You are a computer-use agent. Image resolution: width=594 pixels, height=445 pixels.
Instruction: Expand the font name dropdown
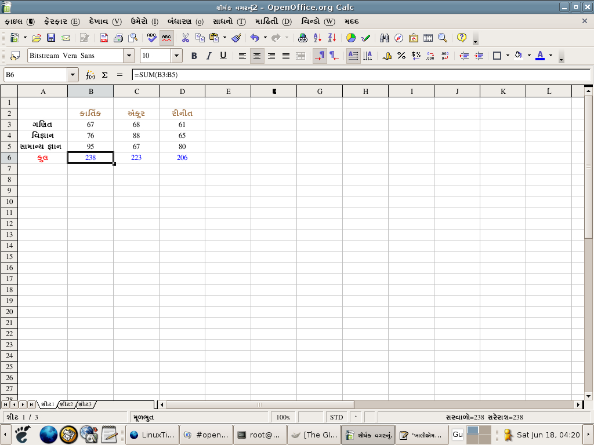129,56
